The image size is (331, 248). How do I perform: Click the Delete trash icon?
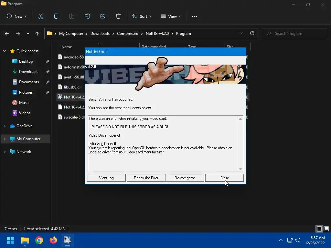[118, 16]
